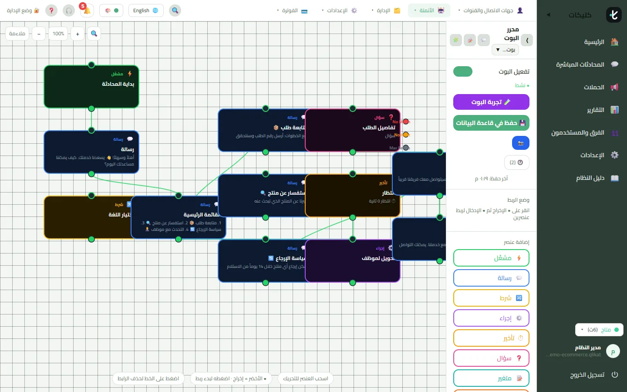The width and height of the screenshot is (627, 392).
Task: Open the الأتمتة top menu tab
Action: click(429, 10)
